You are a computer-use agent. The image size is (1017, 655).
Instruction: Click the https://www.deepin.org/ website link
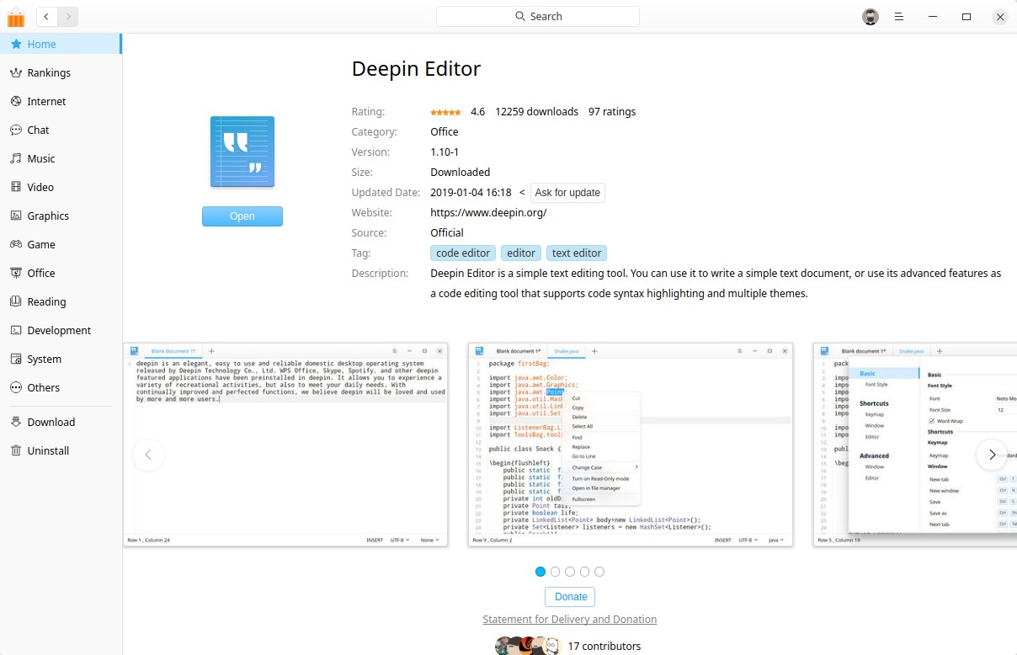tap(488, 212)
